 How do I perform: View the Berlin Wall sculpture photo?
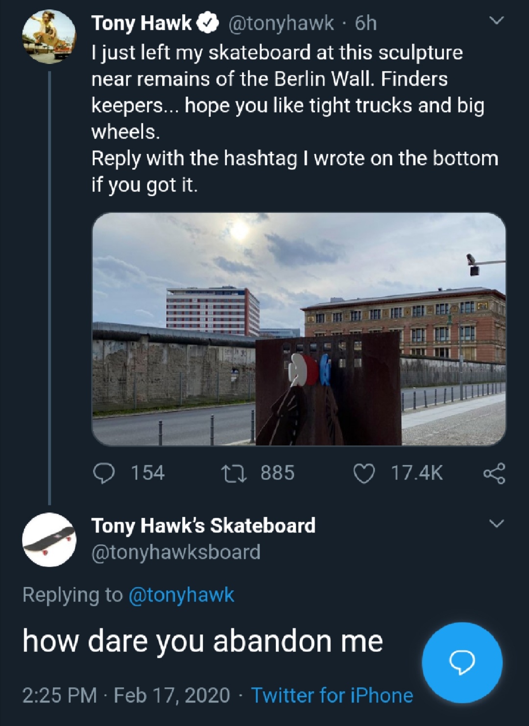(x=299, y=329)
